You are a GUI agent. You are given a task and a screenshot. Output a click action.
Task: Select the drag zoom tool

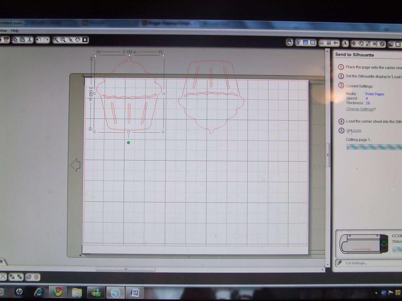click(70, 40)
